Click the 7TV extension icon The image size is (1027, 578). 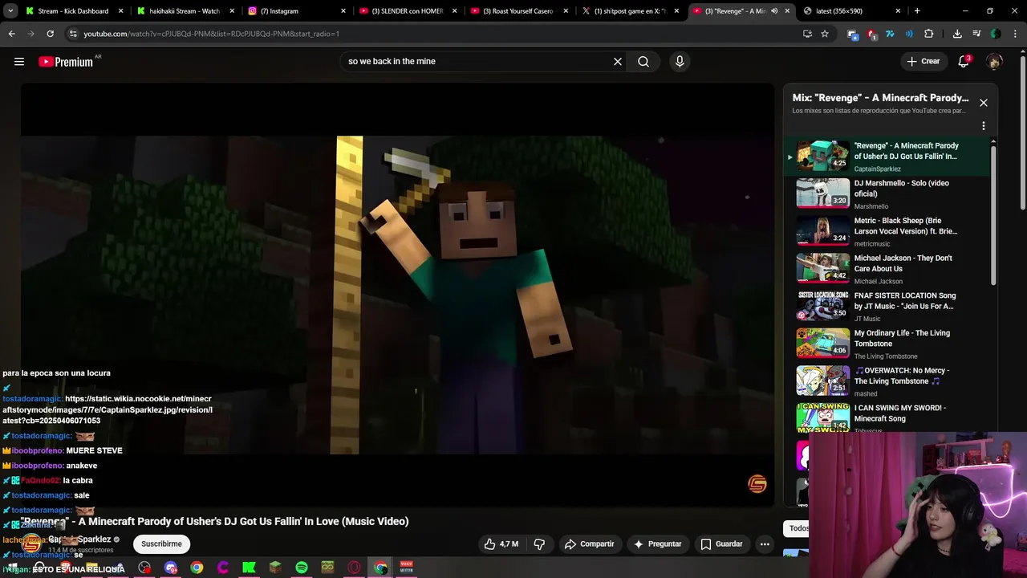click(x=890, y=34)
